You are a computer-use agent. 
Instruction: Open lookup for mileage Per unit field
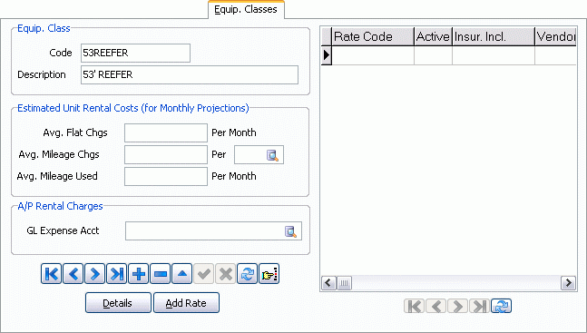coord(272,155)
